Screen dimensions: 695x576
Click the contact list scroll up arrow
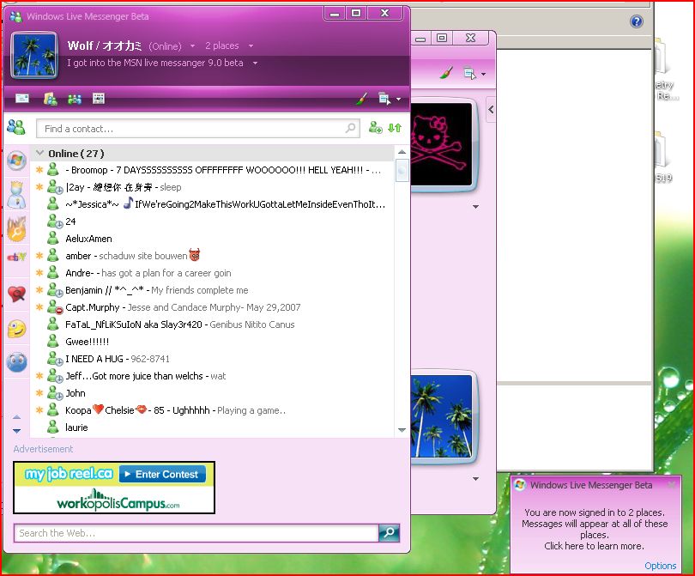(x=402, y=152)
